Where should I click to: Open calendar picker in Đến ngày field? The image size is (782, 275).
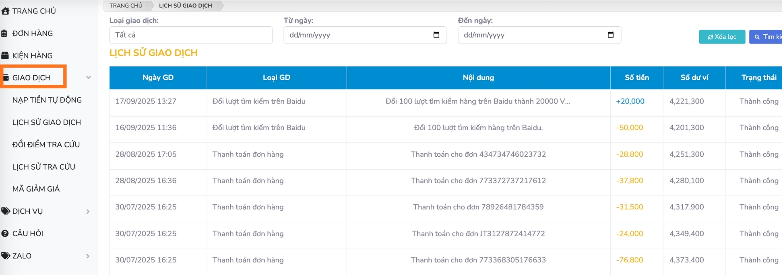(611, 35)
